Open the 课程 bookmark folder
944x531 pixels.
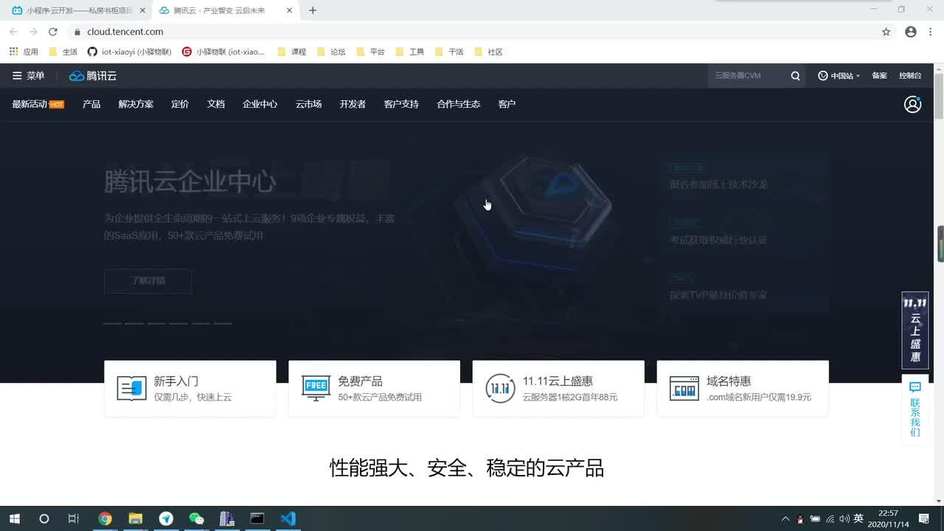pos(291,52)
